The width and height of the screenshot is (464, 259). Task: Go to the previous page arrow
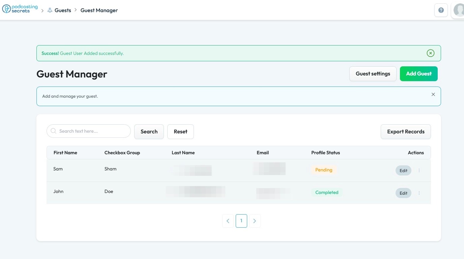[228, 221]
